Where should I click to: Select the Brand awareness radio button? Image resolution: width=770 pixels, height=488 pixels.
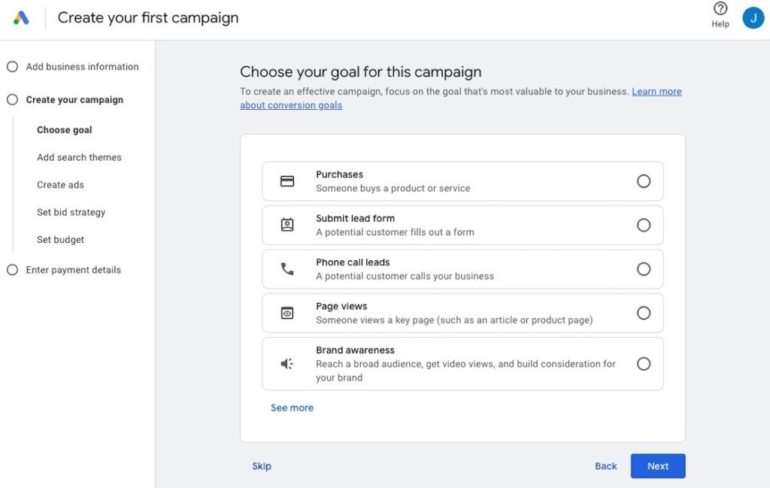(x=644, y=364)
